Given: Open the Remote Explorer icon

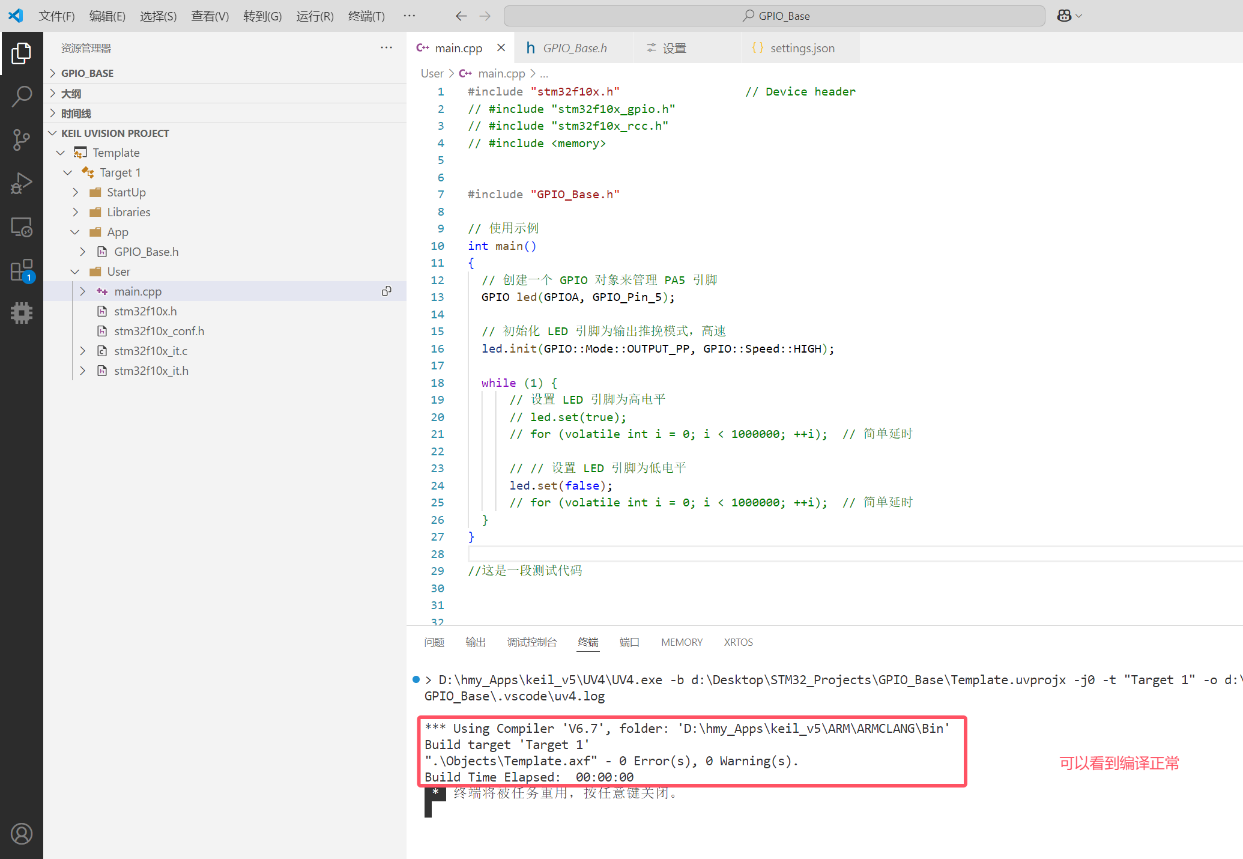Looking at the screenshot, I should click(21, 227).
